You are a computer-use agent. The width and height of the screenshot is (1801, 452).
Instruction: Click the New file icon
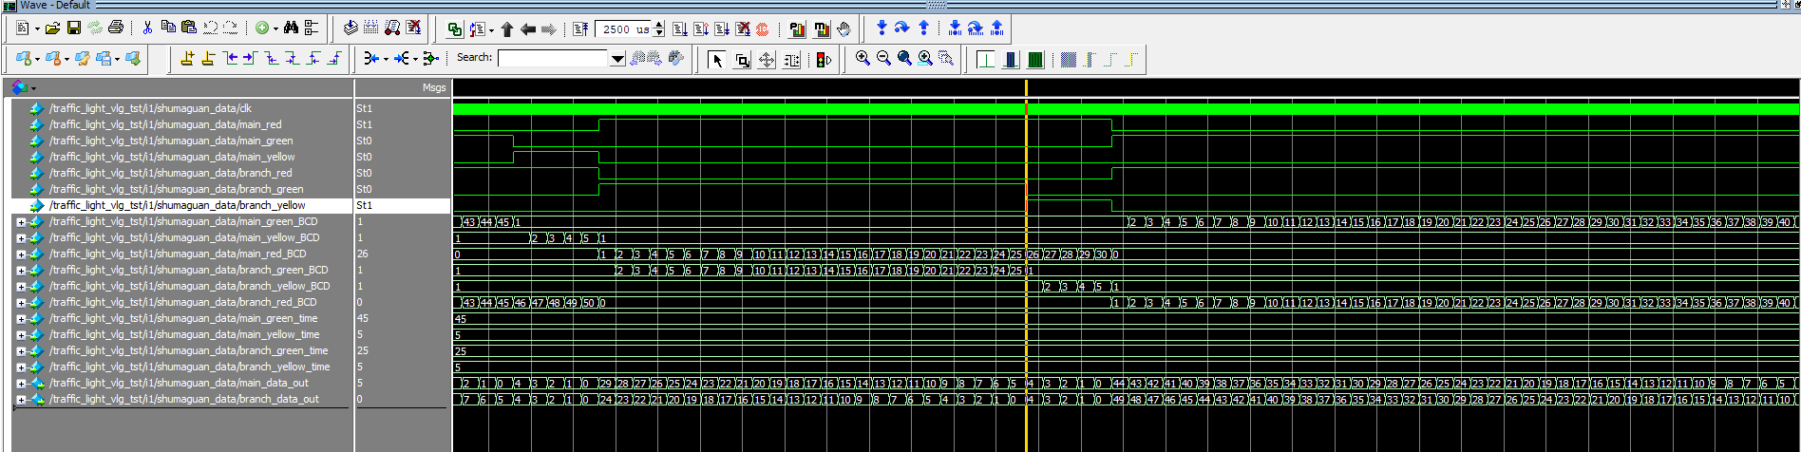[22, 28]
